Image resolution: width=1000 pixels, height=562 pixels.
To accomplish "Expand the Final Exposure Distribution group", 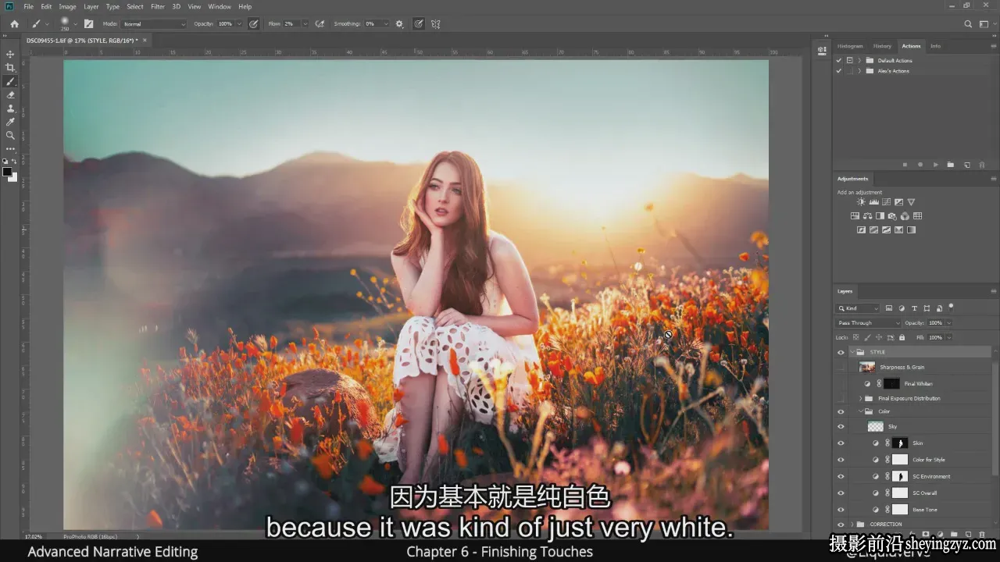I will [861, 398].
